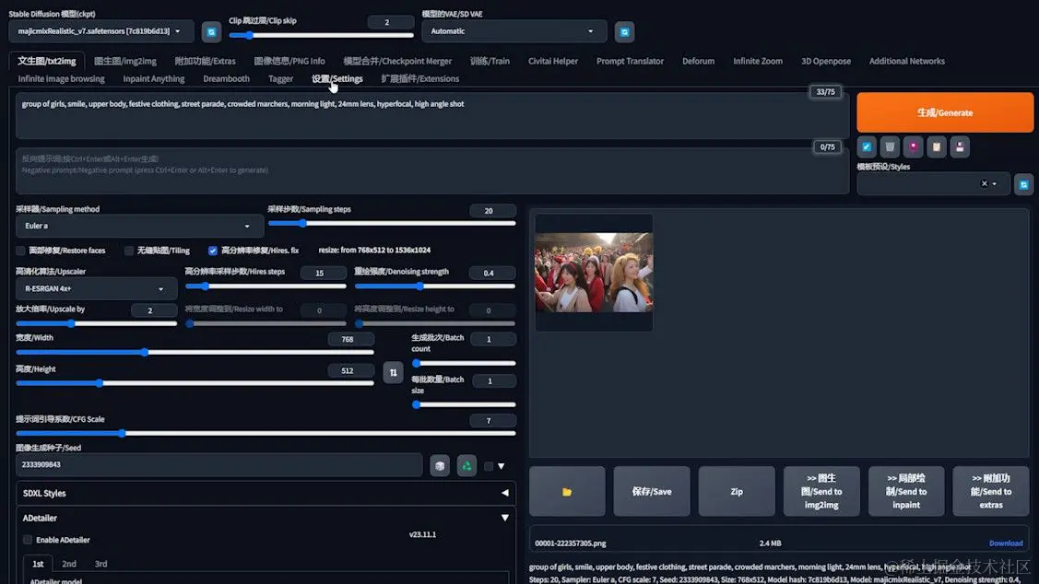Screen dimensions: 1039x584
Task: Click the generated crowd image thumbnail
Action: click(594, 272)
